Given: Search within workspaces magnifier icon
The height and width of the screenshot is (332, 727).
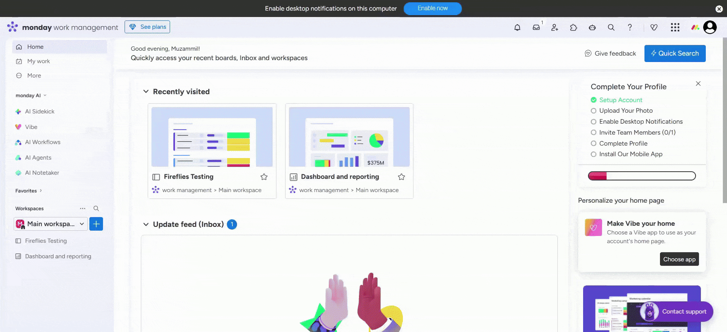Looking at the screenshot, I should (96, 208).
